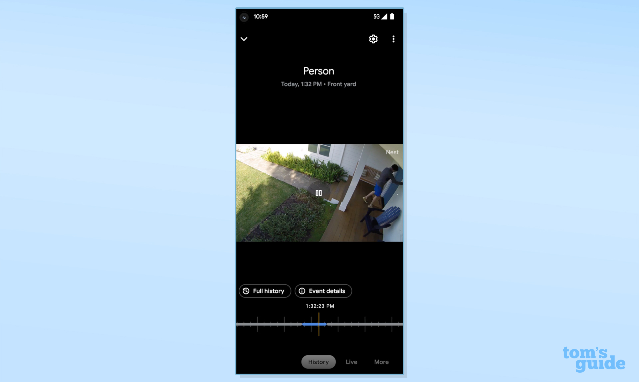Tap back chevron to collapse

244,39
